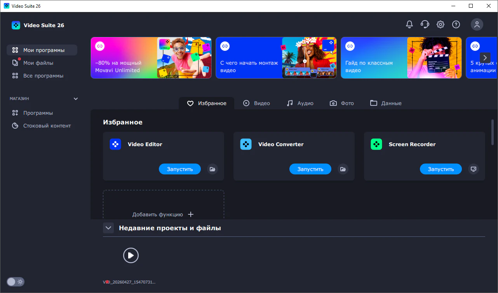Click the Video Converter app icon
498x293 pixels.
(x=246, y=144)
